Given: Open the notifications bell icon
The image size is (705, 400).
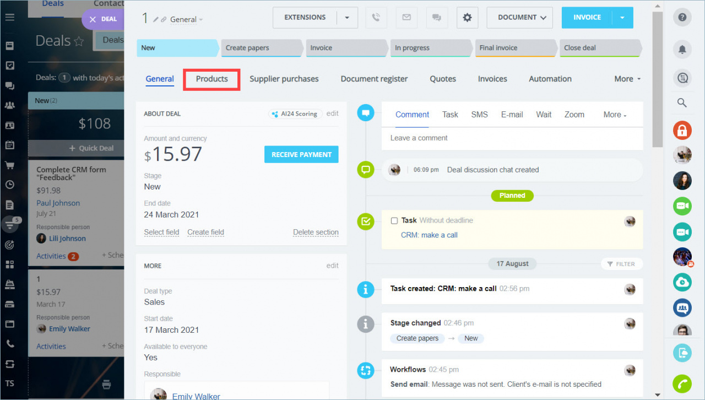Looking at the screenshot, I should click(x=682, y=50).
